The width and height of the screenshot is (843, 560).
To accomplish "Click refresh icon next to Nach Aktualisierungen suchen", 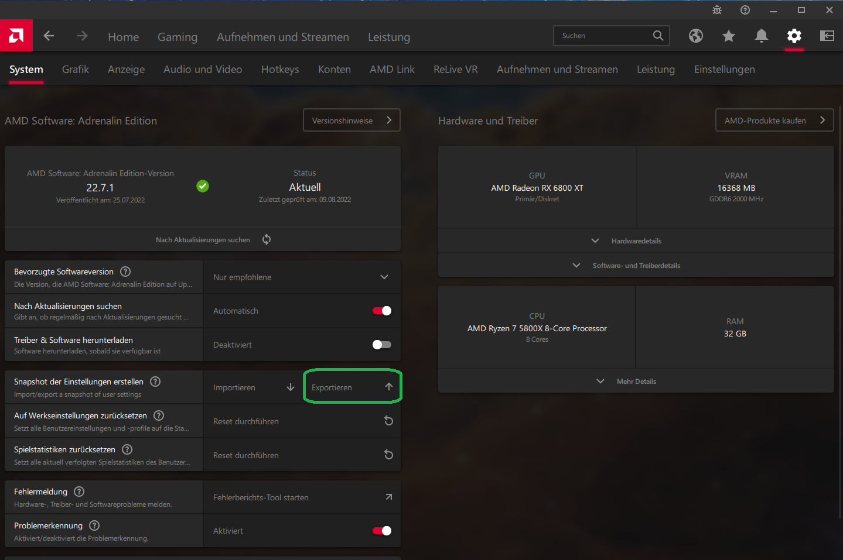I will [267, 239].
